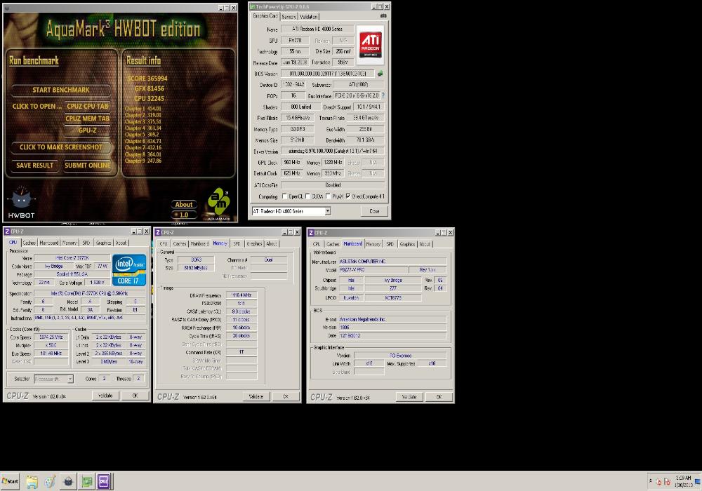Enable the OpenCL checkbox in GPU-Z
Viewport: 702px width, 491px height.
click(x=284, y=196)
